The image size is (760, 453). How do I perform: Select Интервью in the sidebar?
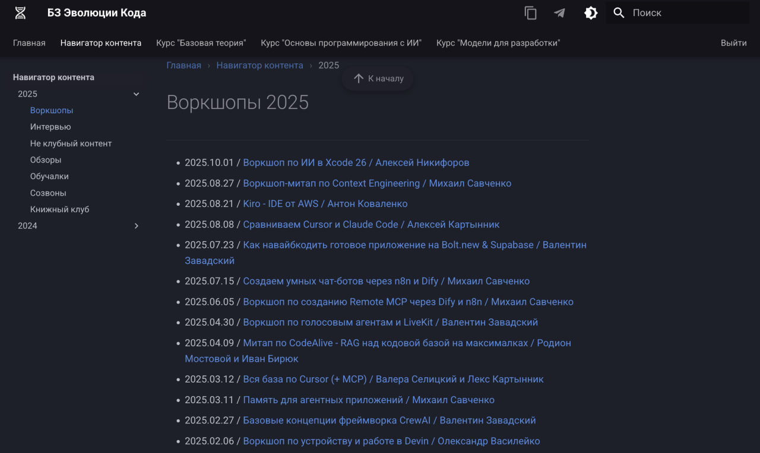click(x=50, y=127)
